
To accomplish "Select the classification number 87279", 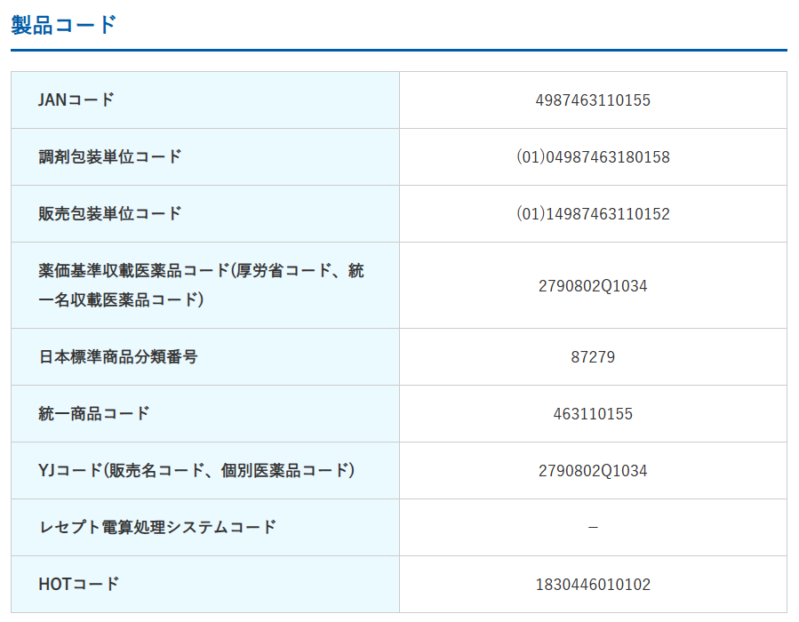I will coord(593,357).
